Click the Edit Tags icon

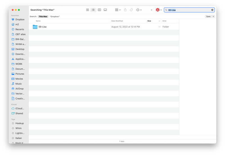[x=131, y=10]
